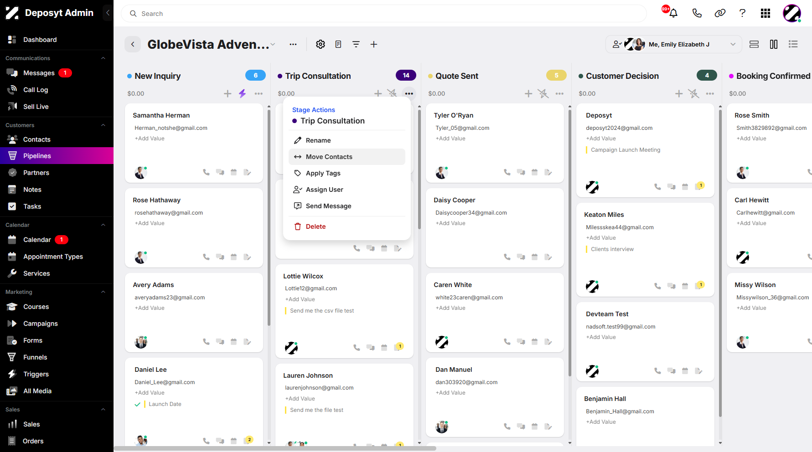Click +Add Value on Rose Hathaway card
This screenshot has width=812, height=452.
click(150, 223)
